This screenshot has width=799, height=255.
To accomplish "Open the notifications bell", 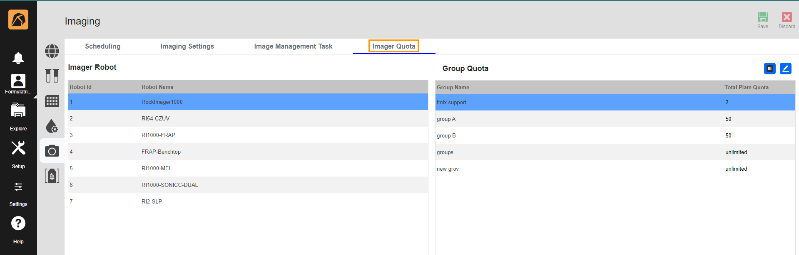I will point(18,58).
